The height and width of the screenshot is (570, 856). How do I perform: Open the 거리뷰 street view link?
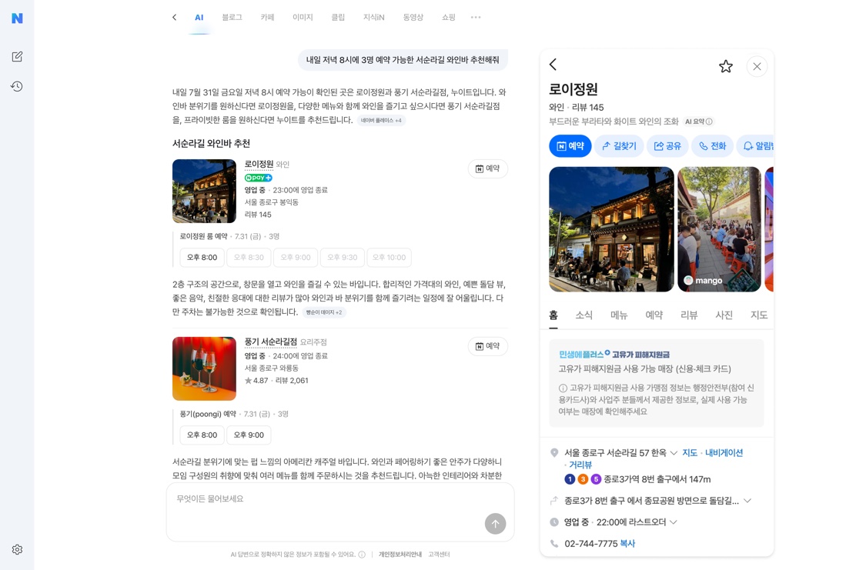(x=580, y=465)
